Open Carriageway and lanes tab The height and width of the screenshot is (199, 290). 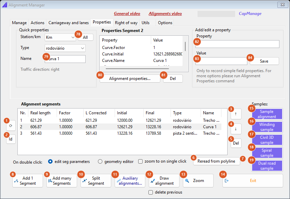69,23
